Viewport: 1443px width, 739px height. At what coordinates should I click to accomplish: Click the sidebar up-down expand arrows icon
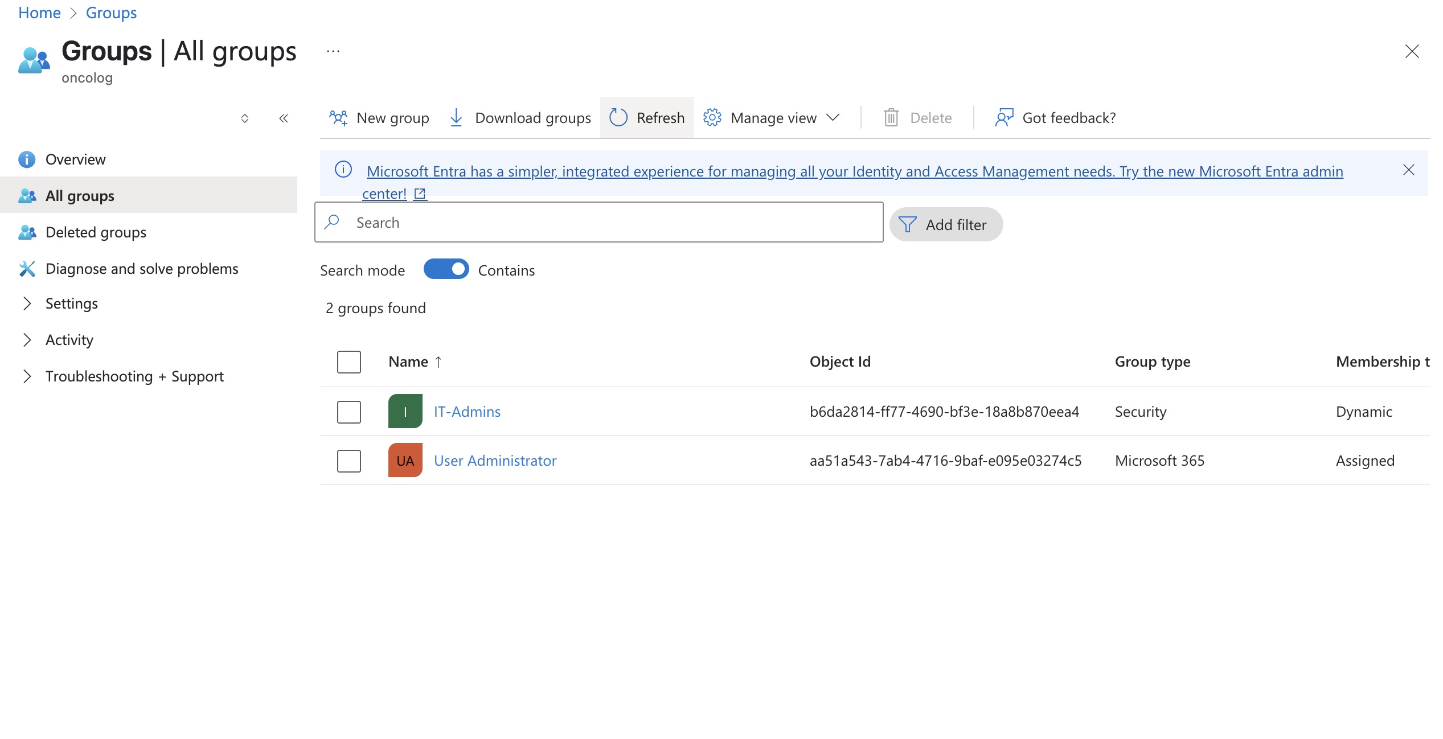[x=245, y=118]
